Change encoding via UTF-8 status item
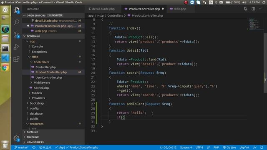 click(x=199, y=147)
